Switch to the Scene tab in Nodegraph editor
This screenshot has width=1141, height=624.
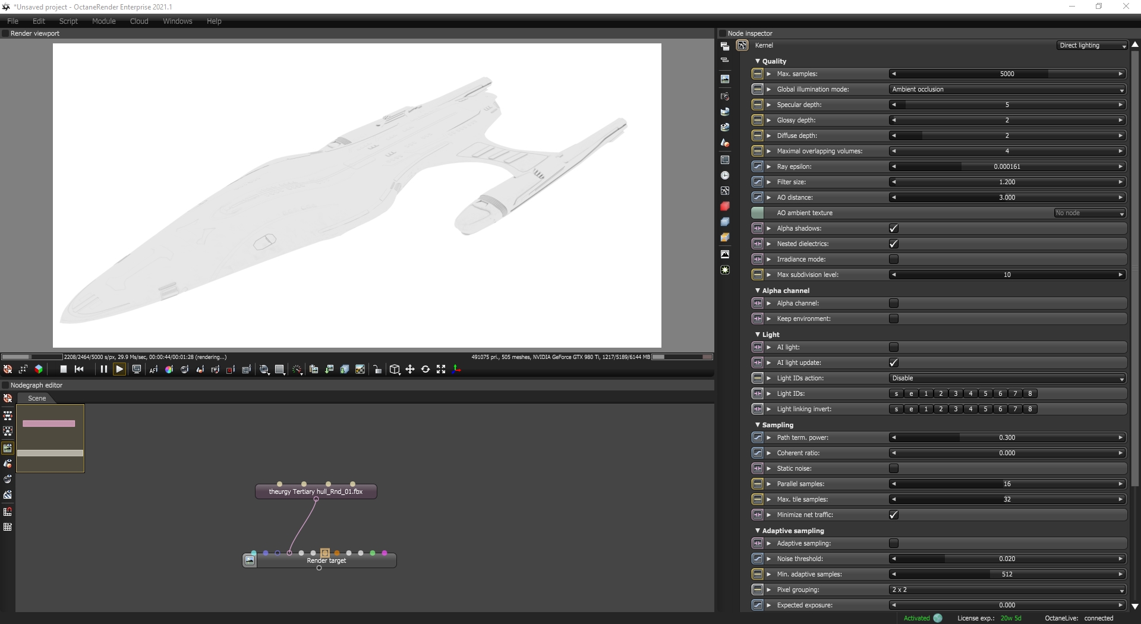[x=37, y=398]
